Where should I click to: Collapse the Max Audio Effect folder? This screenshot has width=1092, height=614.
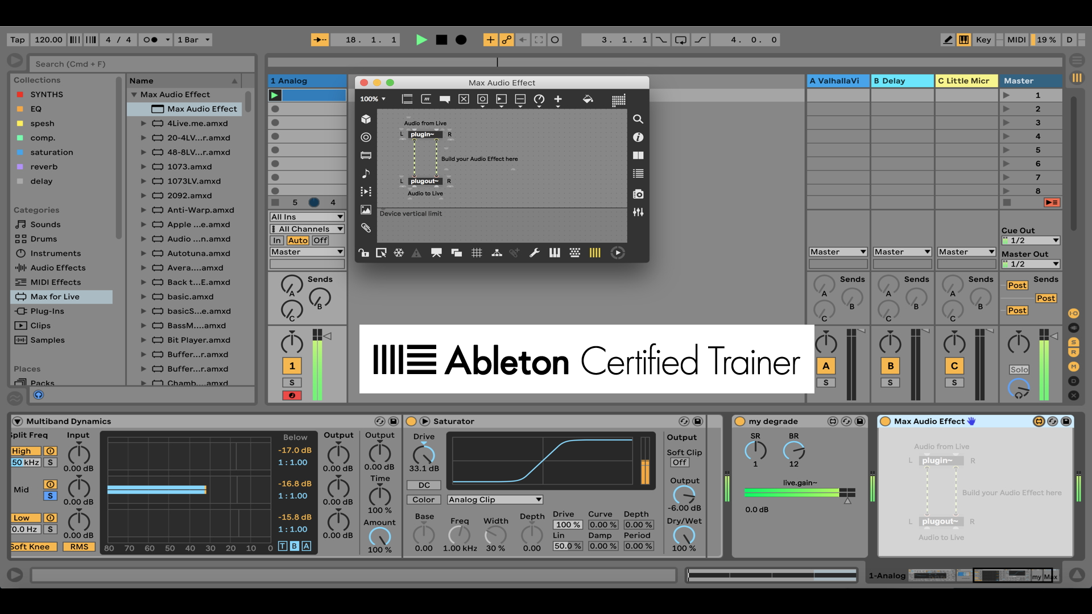134,94
